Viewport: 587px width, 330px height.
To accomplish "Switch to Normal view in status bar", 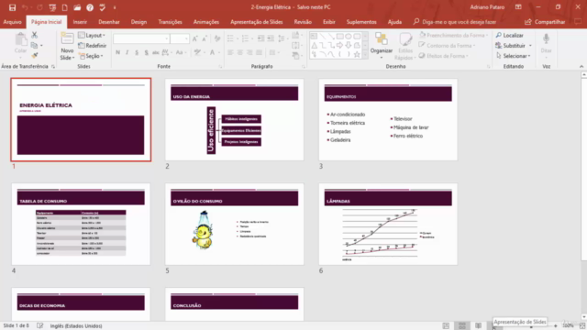I will click(446, 326).
